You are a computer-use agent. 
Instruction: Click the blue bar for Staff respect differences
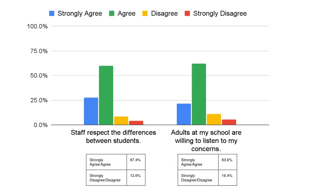click(91, 111)
